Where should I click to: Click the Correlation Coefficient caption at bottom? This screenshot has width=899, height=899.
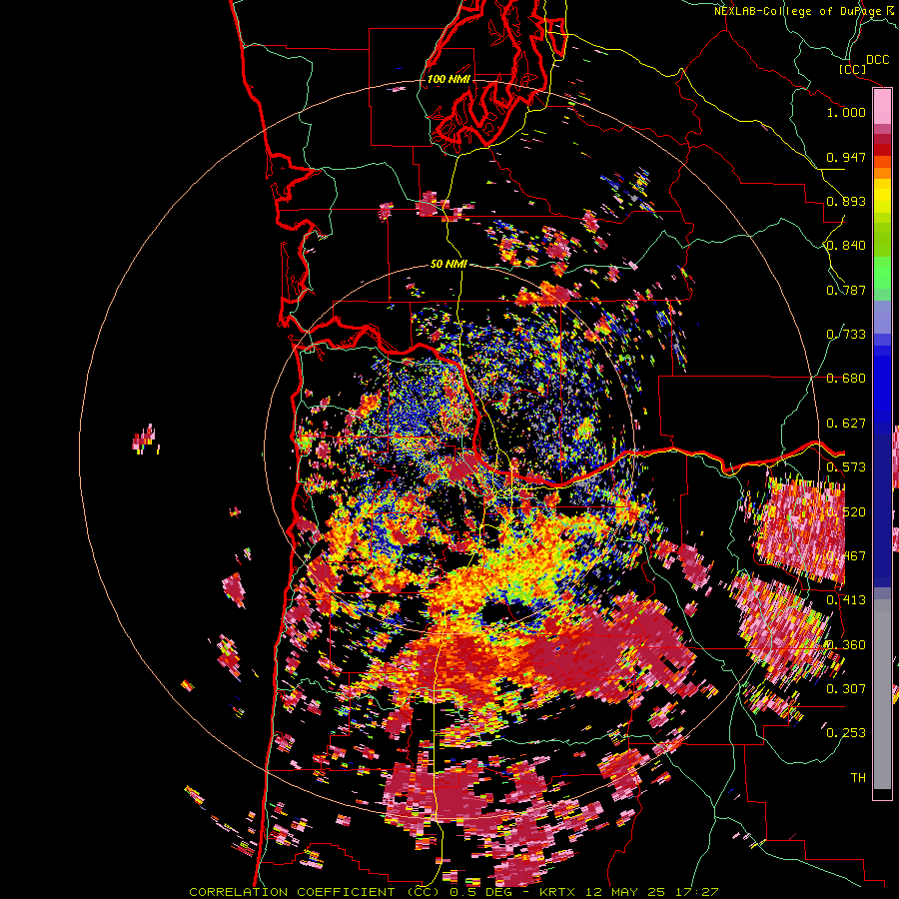click(x=453, y=892)
